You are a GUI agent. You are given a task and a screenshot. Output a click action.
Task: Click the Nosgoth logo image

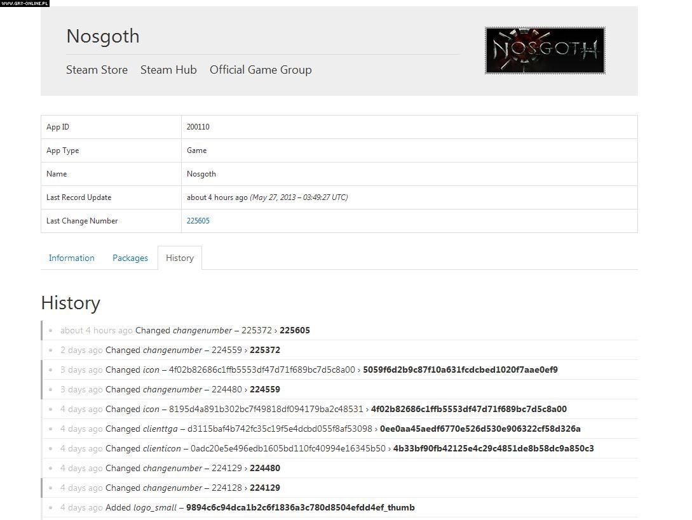pyautogui.click(x=545, y=50)
